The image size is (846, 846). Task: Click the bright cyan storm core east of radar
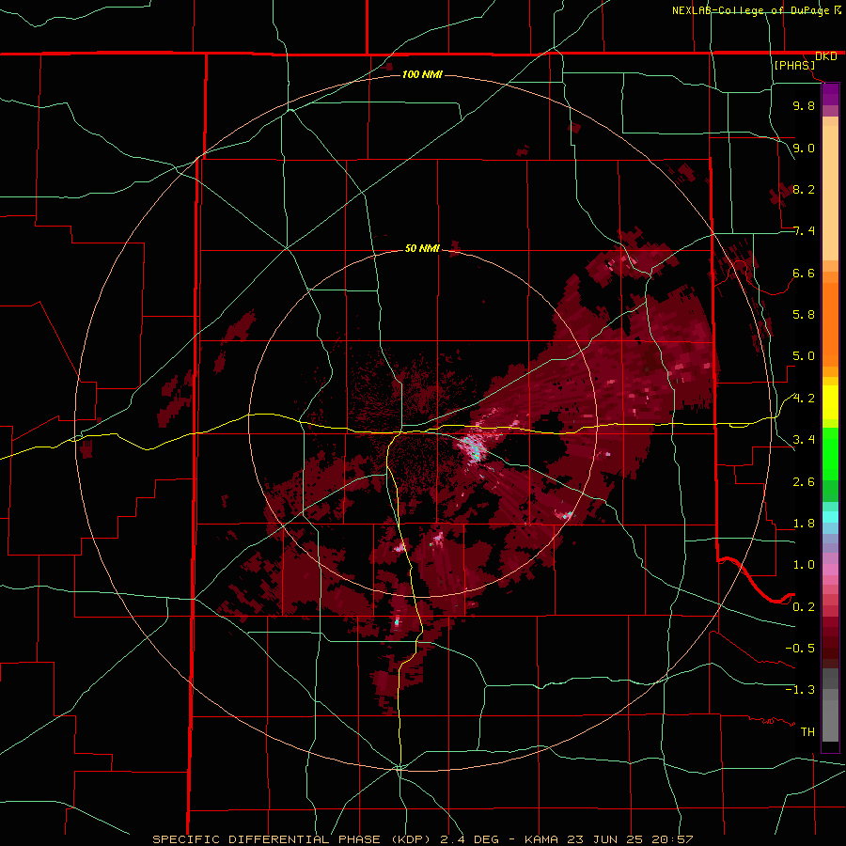(473, 449)
